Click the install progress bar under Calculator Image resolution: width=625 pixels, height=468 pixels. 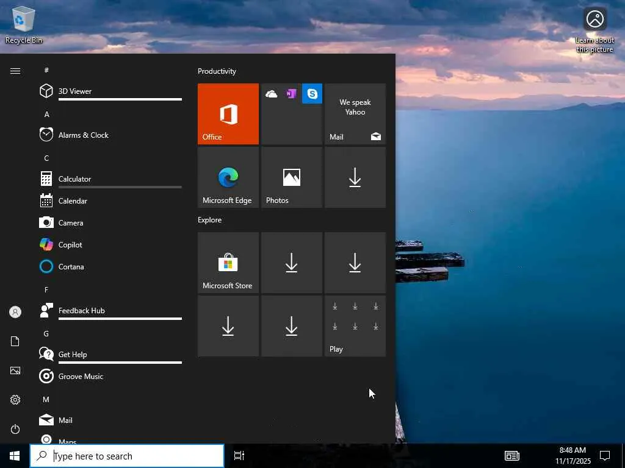(x=120, y=187)
